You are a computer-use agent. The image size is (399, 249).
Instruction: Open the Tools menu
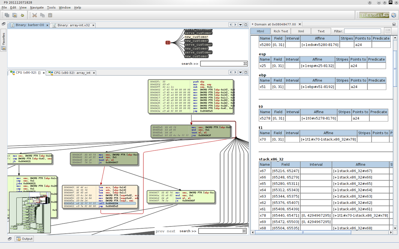(x=51, y=7)
